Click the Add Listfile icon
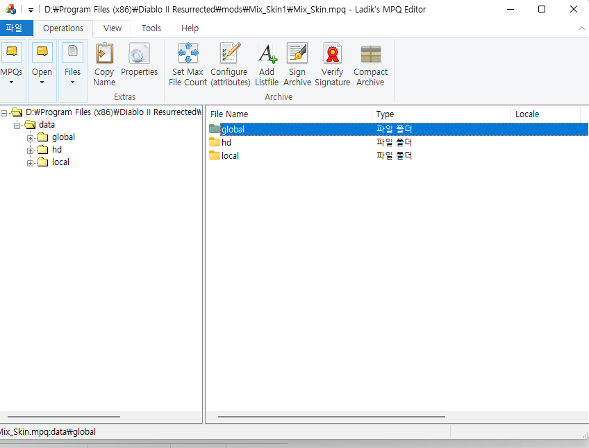Screen dimensions: 589x448 (267, 53)
